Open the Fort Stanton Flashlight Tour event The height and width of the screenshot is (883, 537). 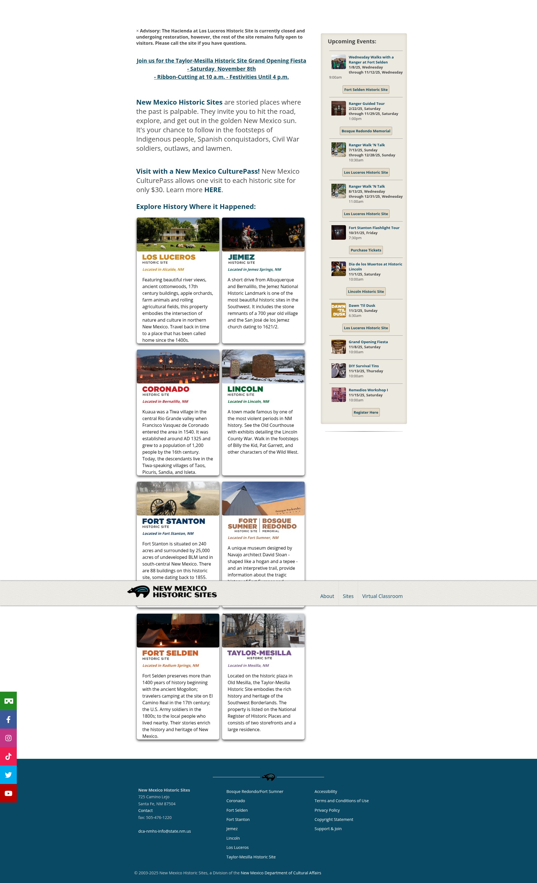[x=374, y=228]
